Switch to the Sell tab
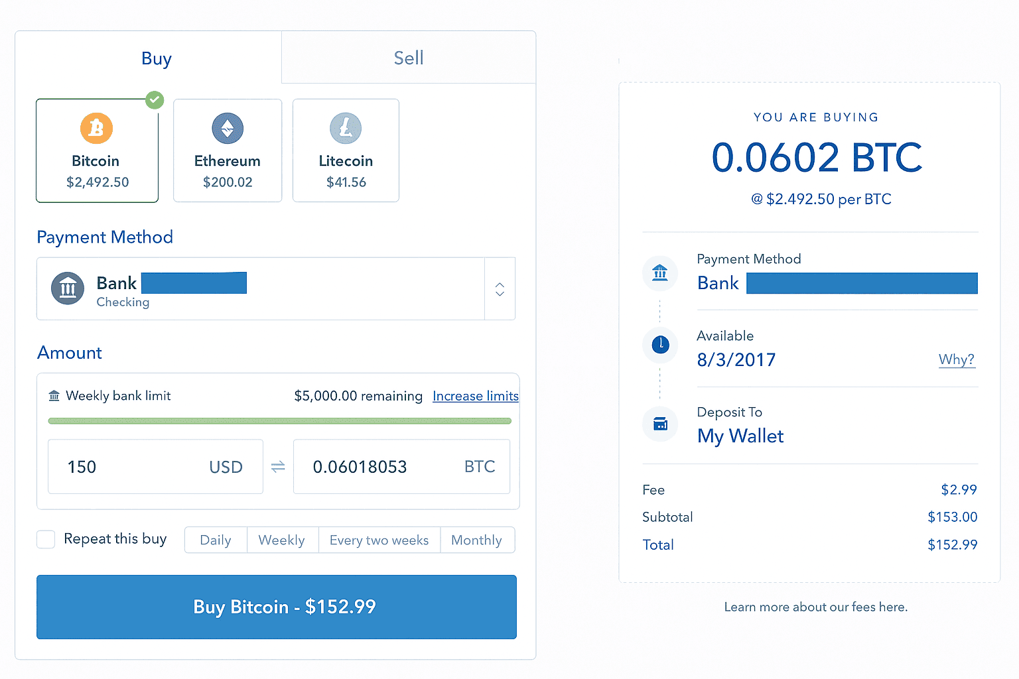The height and width of the screenshot is (679, 1019). pos(408,58)
